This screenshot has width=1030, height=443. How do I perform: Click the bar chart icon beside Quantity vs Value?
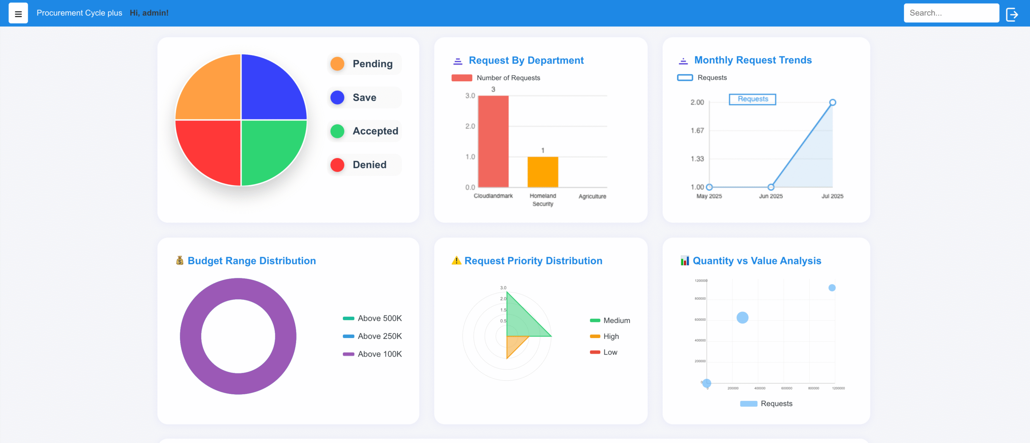[x=684, y=261]
